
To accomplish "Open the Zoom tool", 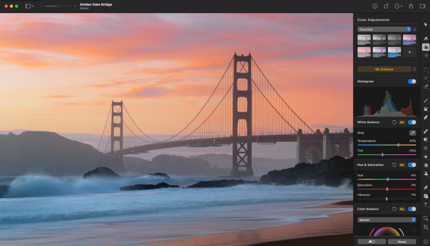I will pos(425,218).
